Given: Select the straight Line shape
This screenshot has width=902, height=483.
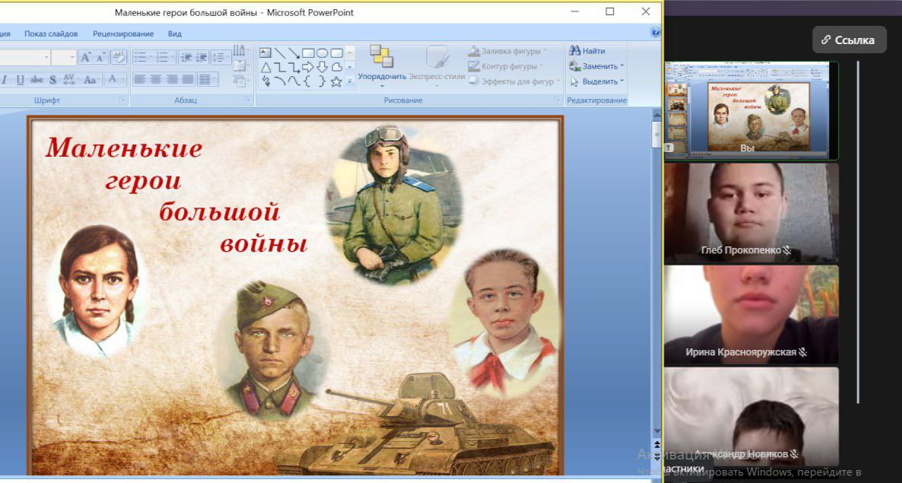Looking at the screenshot, I should coord(280,53).
